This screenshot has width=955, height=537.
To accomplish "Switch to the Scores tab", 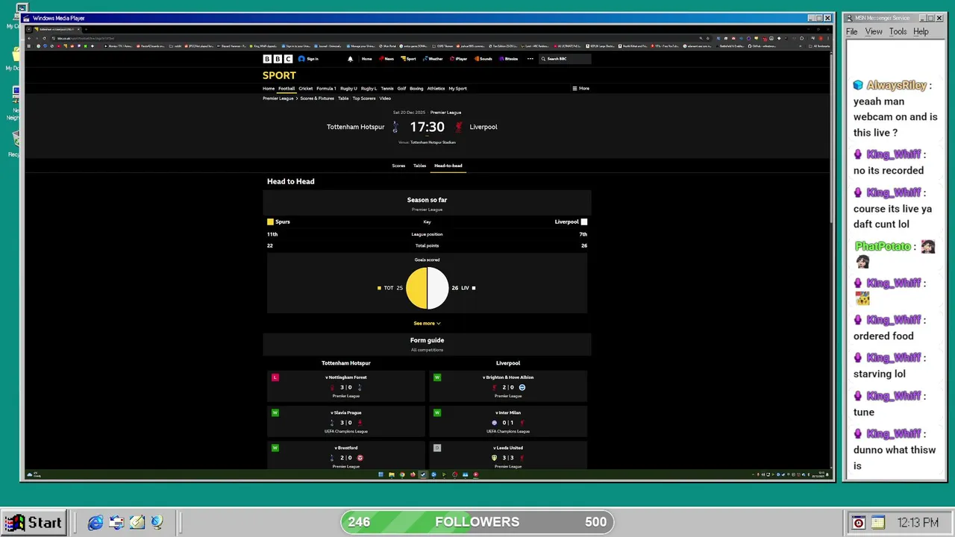I will click(398, 166).
